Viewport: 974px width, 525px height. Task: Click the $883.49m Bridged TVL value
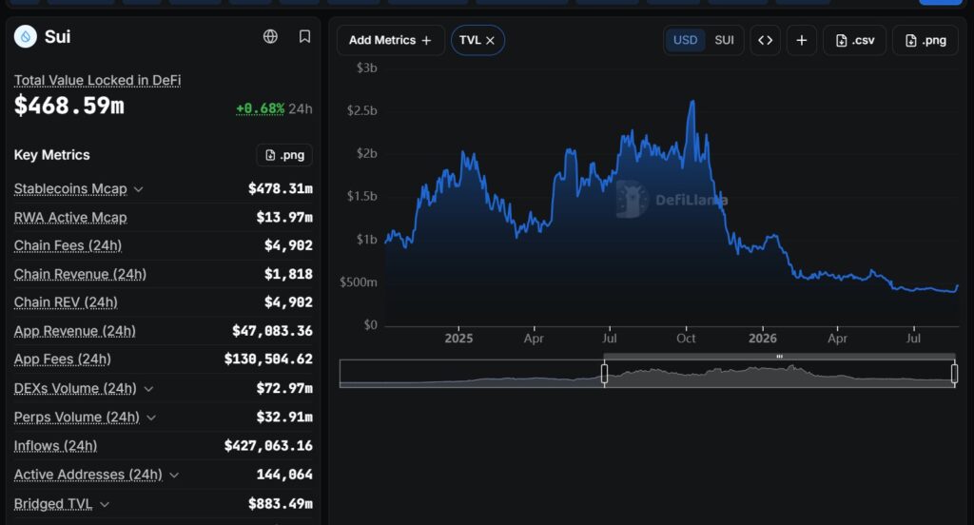coord(281,503)
